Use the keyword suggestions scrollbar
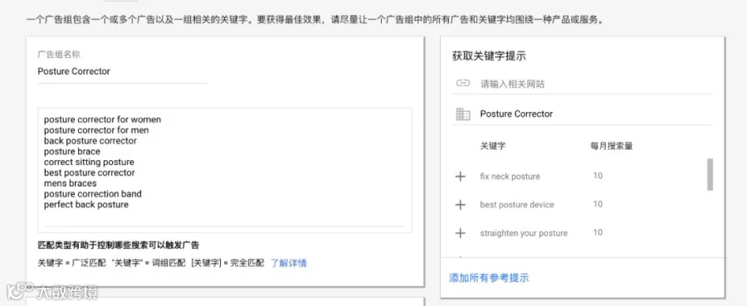This screenshot has height=306, width=747. (x=710, y=175)
